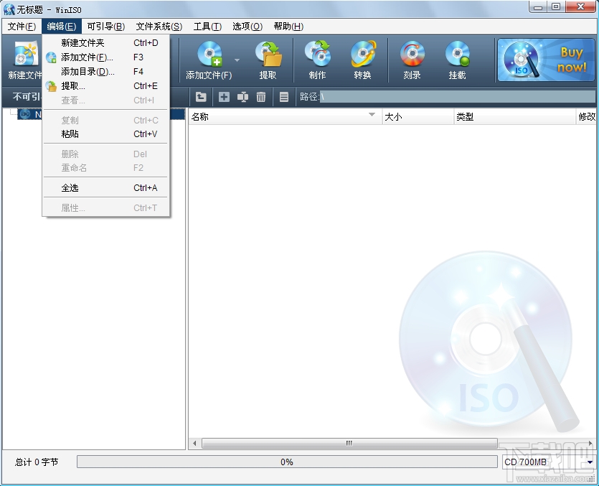
Task: Click the Burn (刻录) toolbar icon
Action: (x=412, y=55)
